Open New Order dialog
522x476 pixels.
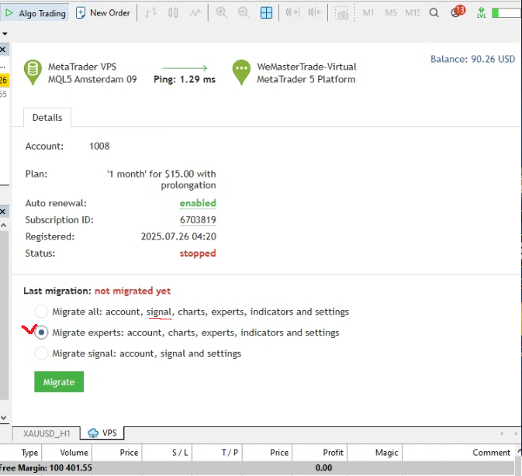click(x=103, y=13)
